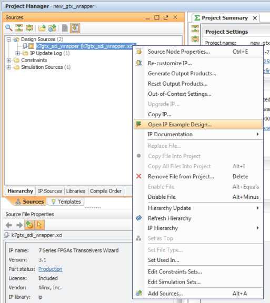
Task: Click the gray document icon in Sources toolbar
Action: coord(65,28)
